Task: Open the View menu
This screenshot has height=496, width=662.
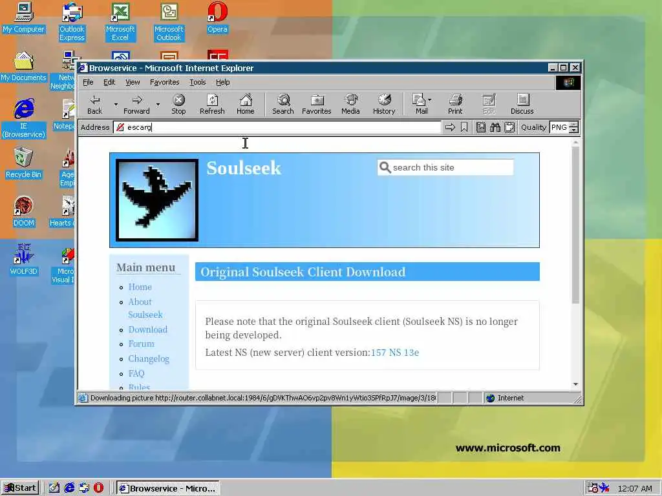Action: click(x=133, y=82)
